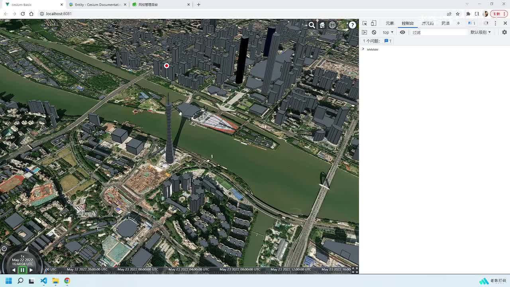Open the top JavaScript context dropdown
This screenshot has width=510, height=287.
tap(388, 32)
